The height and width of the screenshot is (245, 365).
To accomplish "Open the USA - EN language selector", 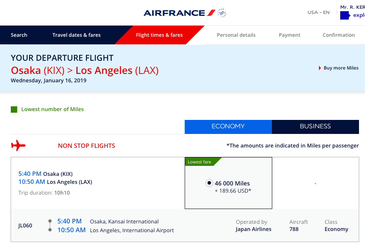I will pyautogui.click(x=318, y=12).
